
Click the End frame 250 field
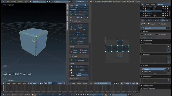56,95
